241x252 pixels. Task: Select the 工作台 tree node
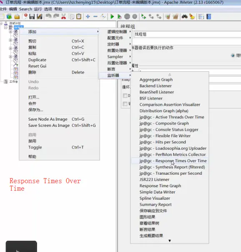(13, 82)
